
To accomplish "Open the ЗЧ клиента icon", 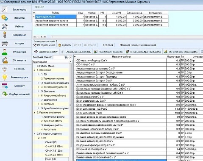I will 5,60.
